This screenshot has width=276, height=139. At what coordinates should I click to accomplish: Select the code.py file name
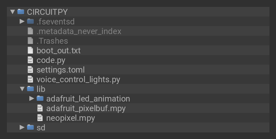click(x=51, y=60)
